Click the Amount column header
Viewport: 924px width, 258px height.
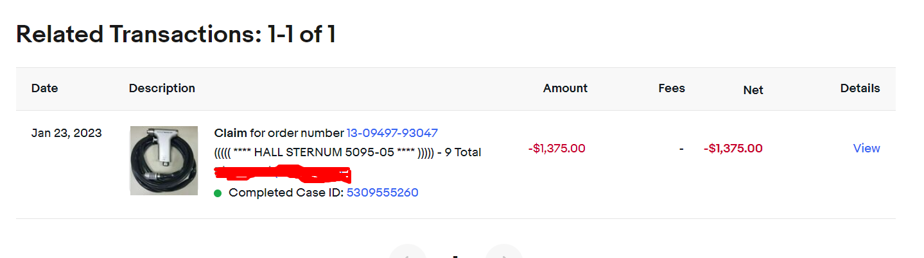click(x=565, y=88)
